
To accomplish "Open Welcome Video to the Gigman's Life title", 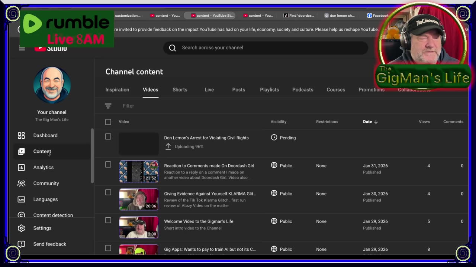I will pos(199,221).
